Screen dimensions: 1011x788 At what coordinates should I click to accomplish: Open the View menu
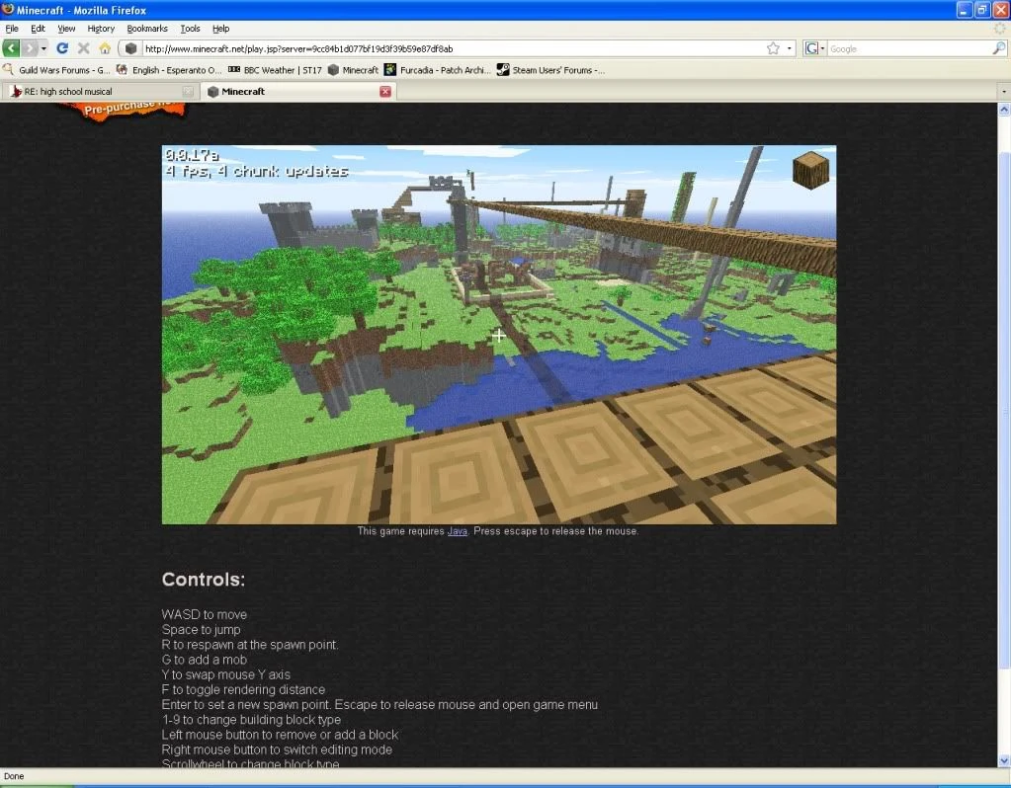(66, 29)
